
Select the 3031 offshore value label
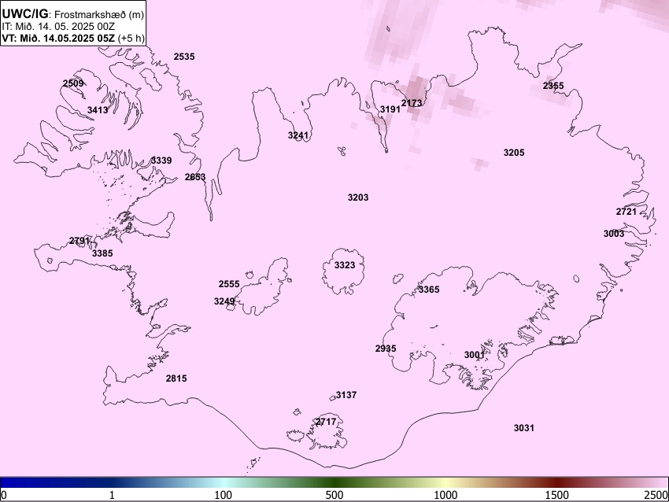pyautogui.click(x=524, y=428)
